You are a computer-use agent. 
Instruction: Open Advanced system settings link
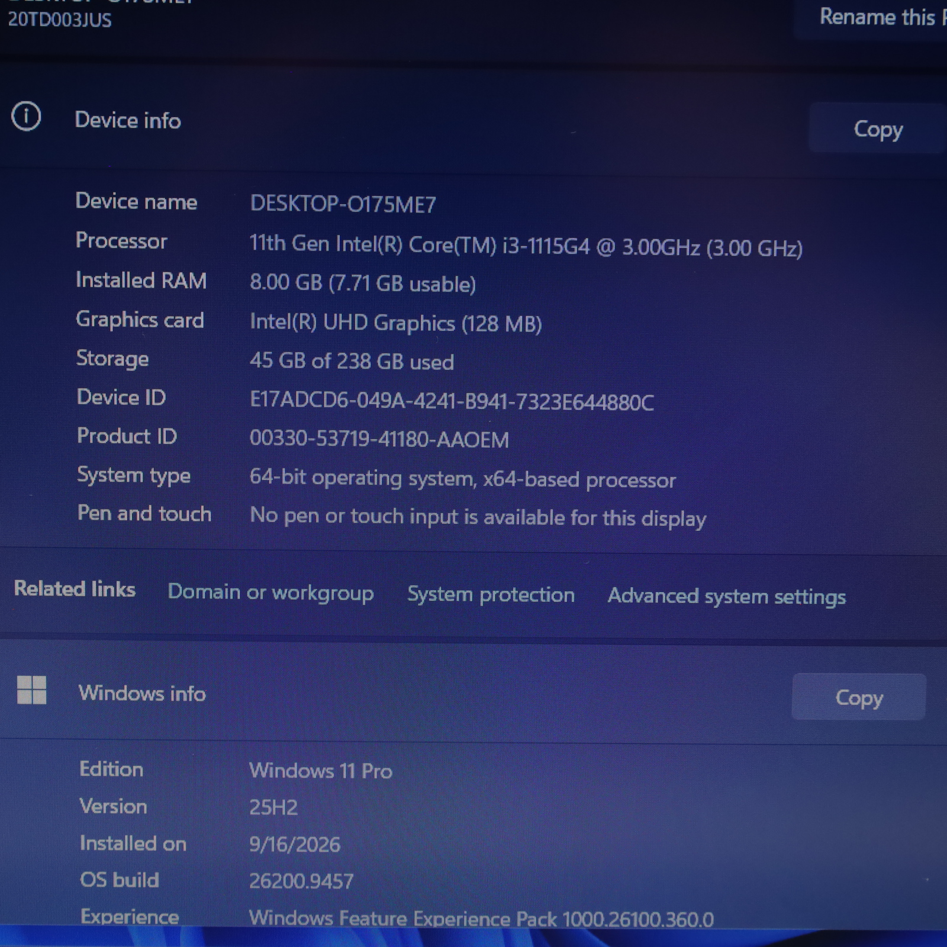(x=726, y=596)
